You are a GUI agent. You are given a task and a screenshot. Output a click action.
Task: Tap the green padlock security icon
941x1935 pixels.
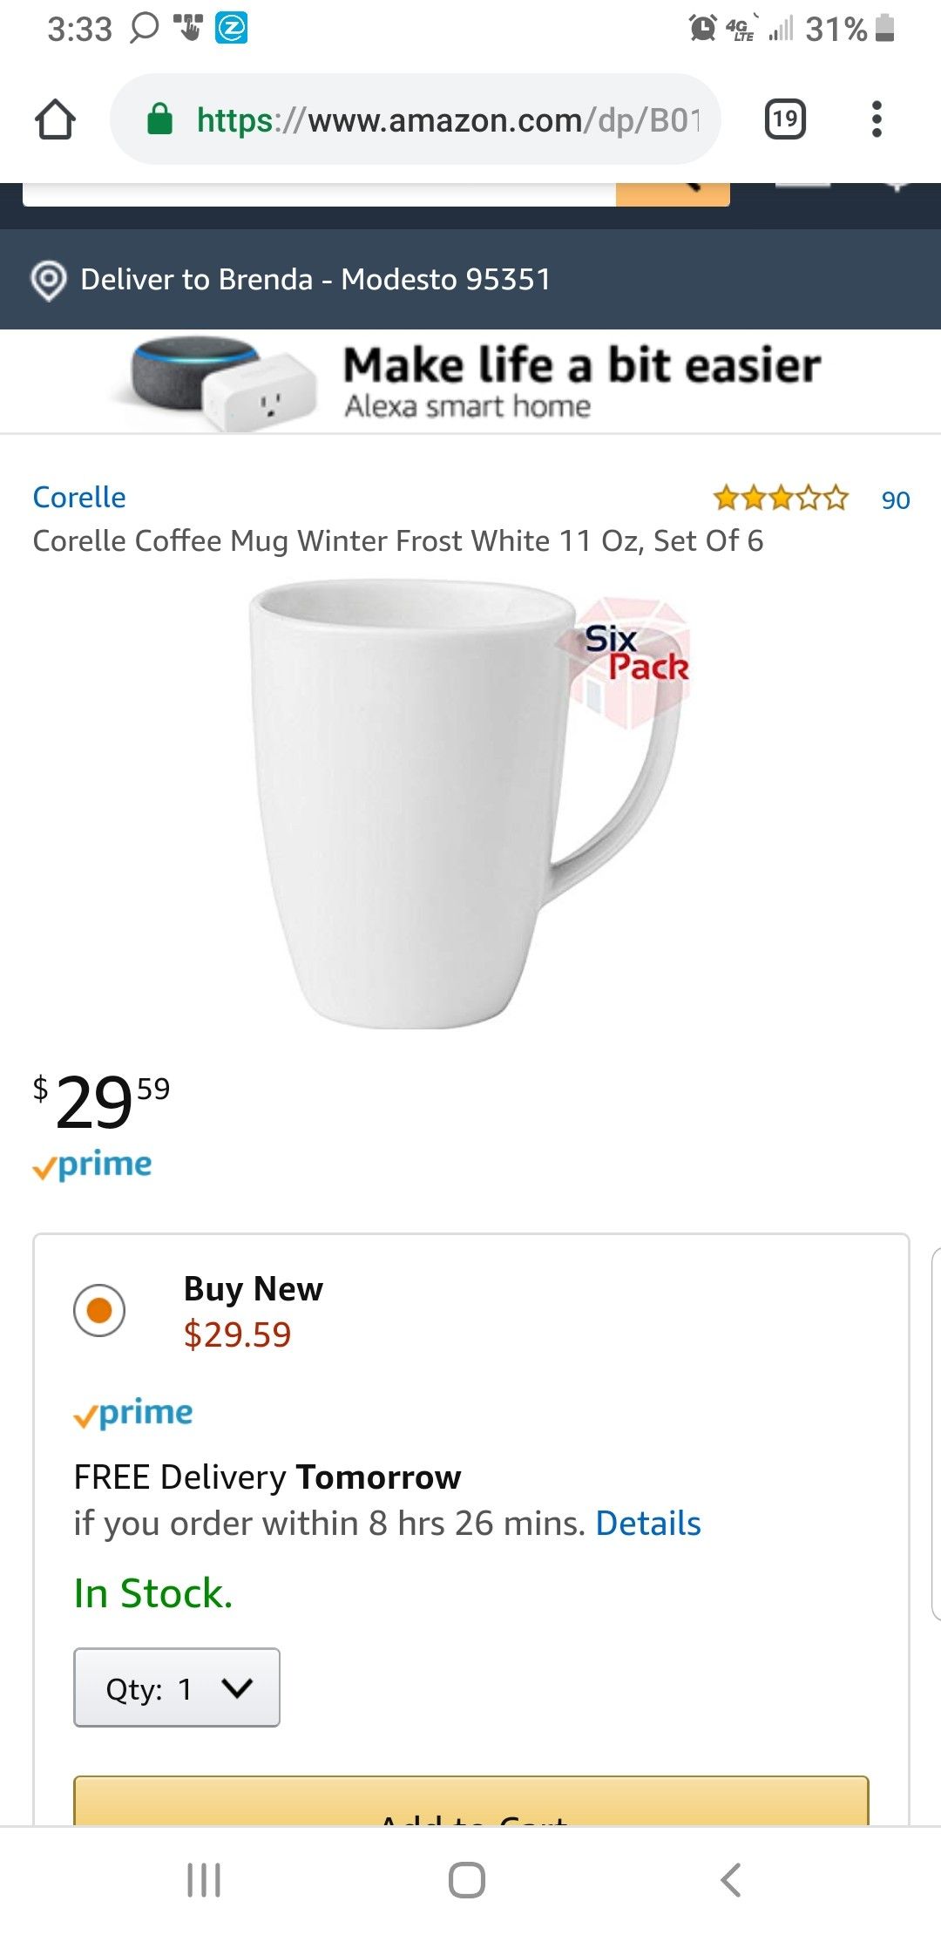(159, 119)
